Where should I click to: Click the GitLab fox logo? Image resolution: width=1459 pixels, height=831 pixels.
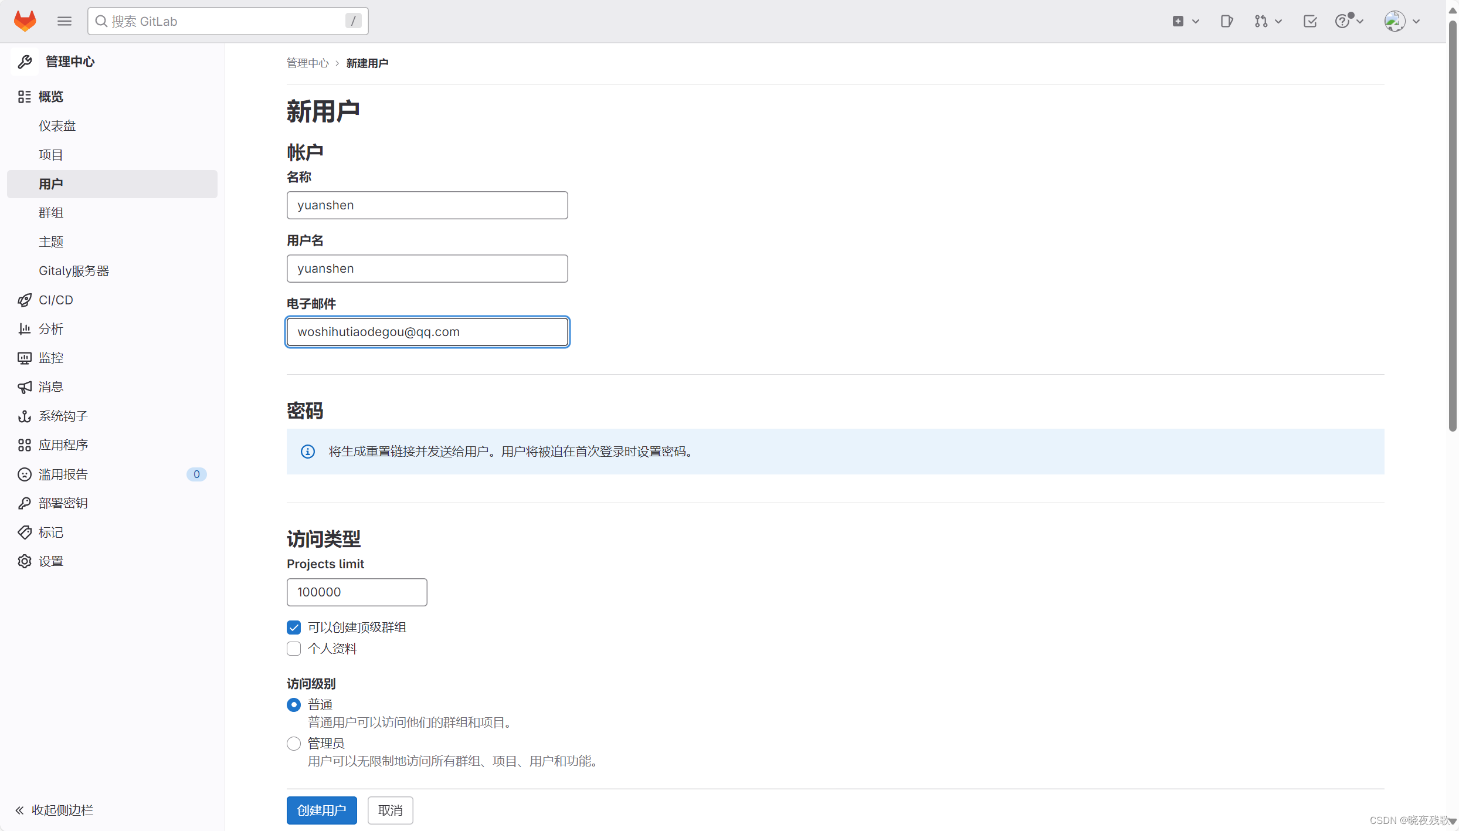click(x=25, y=21)
